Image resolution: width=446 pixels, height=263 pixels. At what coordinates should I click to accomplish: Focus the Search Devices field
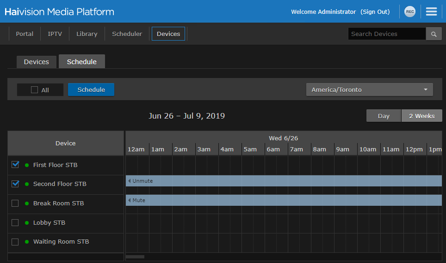[x=386, y=34]
